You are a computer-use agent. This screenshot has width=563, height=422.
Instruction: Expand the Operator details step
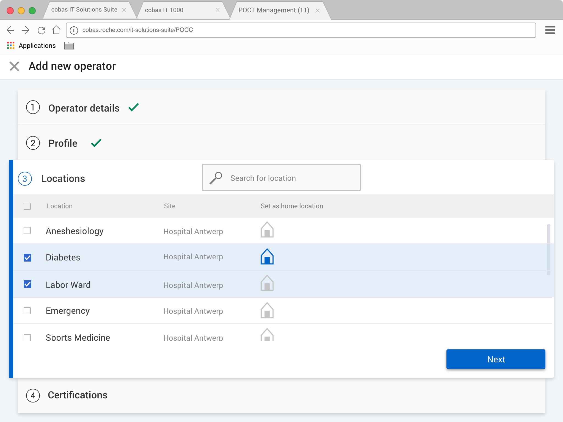pos(84,108)
